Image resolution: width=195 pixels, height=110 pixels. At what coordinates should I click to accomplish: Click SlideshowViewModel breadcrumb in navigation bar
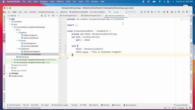coord(79,12)
